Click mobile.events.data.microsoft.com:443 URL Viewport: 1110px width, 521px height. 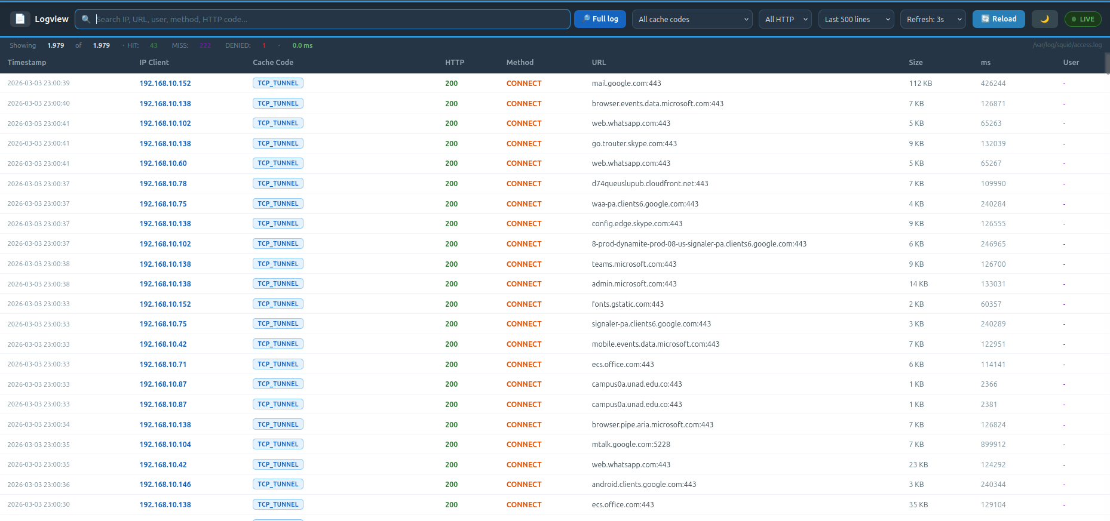[655, 344]
